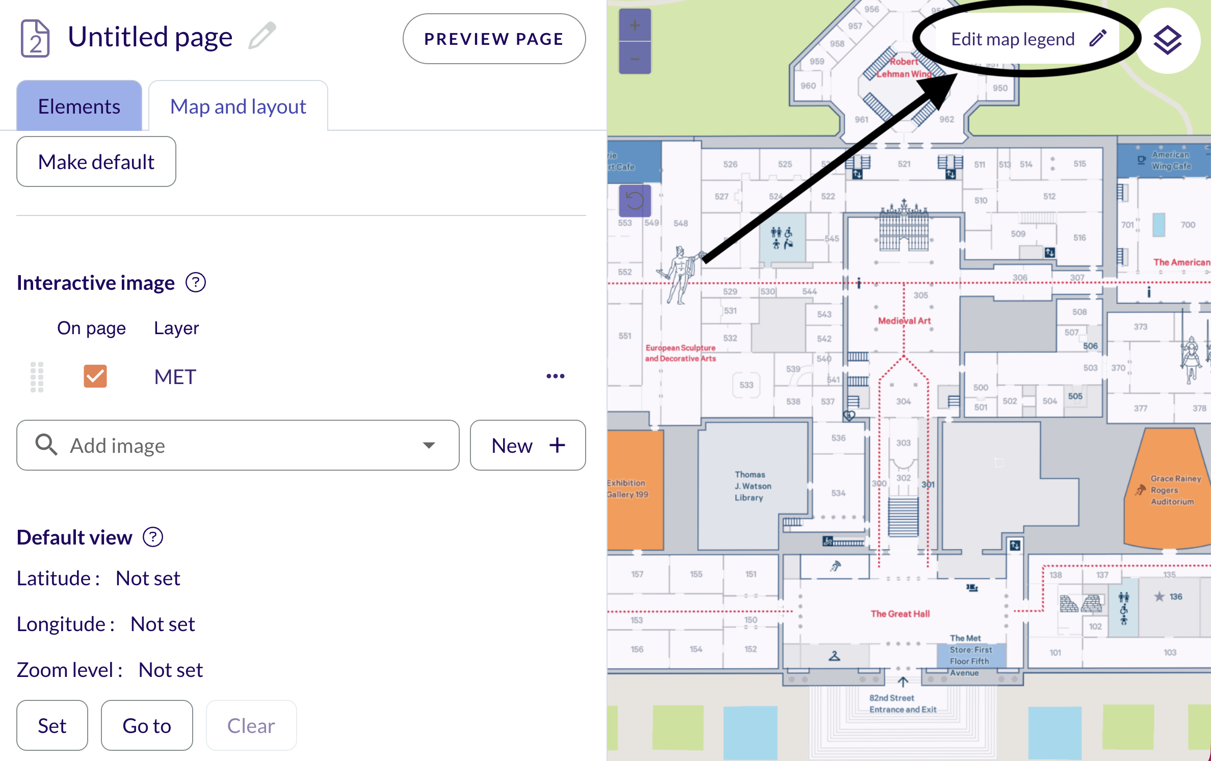Click the cafe cup icon at American Wing Cafe

coord(1142,160)
